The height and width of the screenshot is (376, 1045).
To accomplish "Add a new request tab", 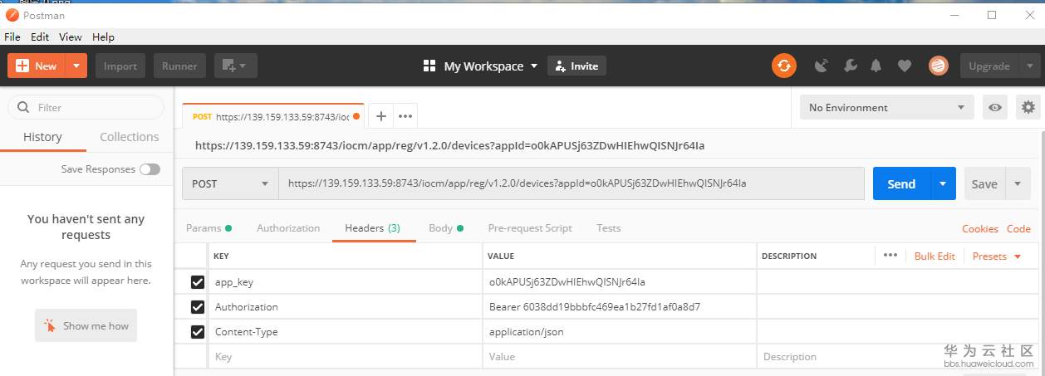I will coord(381,116).
